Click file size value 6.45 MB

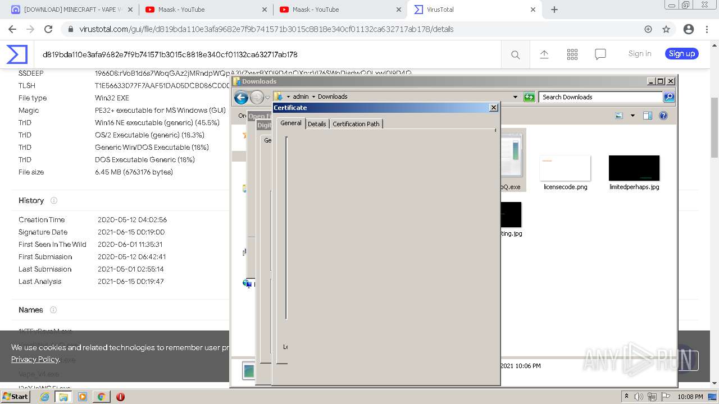pyautogui.click(x=134, y=172)
